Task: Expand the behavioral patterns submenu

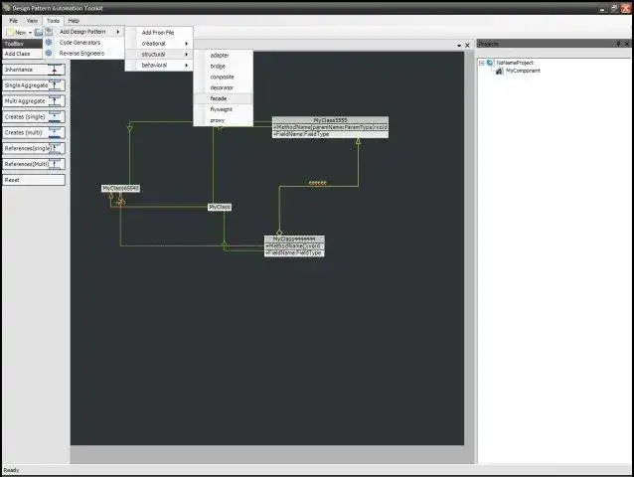Action: click(x=159, y=65)
